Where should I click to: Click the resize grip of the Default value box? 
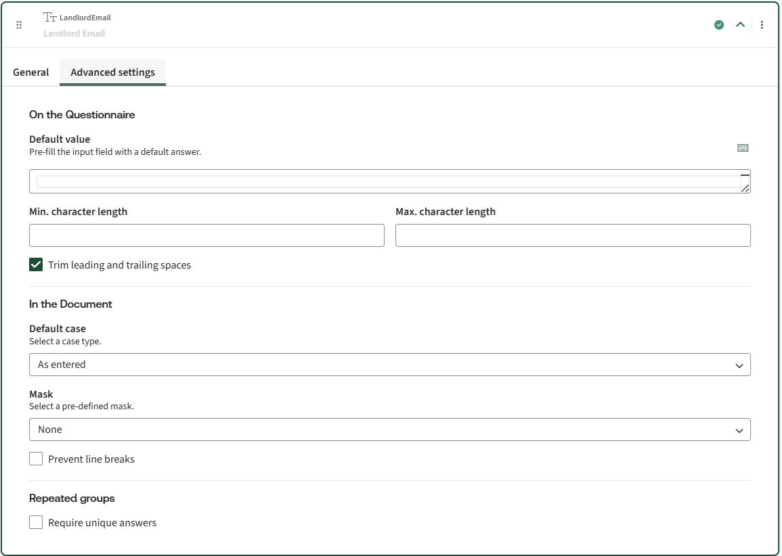(x=745, y=188)
